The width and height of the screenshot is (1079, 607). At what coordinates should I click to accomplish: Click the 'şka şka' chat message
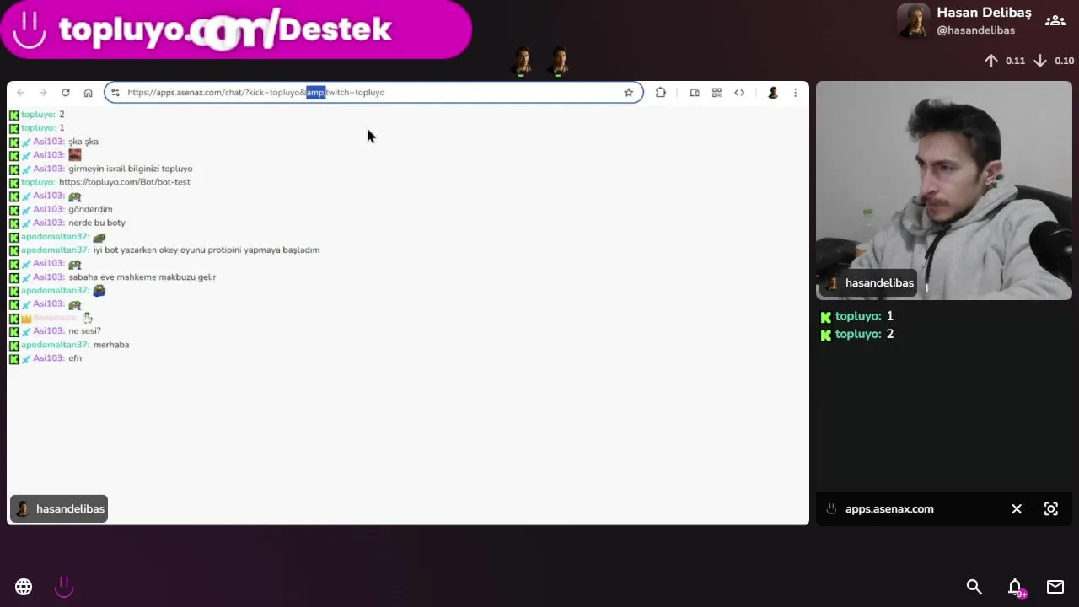83,142
